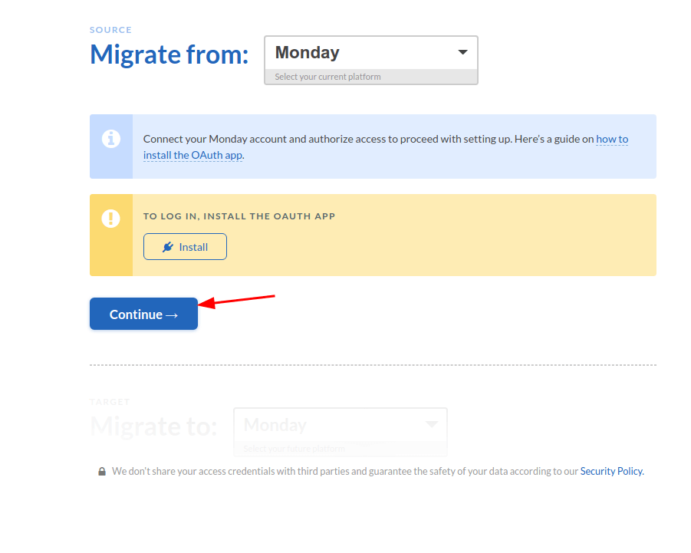
Task: Click the faded Migrate to dropdown arrow
Action: point(432,424)
